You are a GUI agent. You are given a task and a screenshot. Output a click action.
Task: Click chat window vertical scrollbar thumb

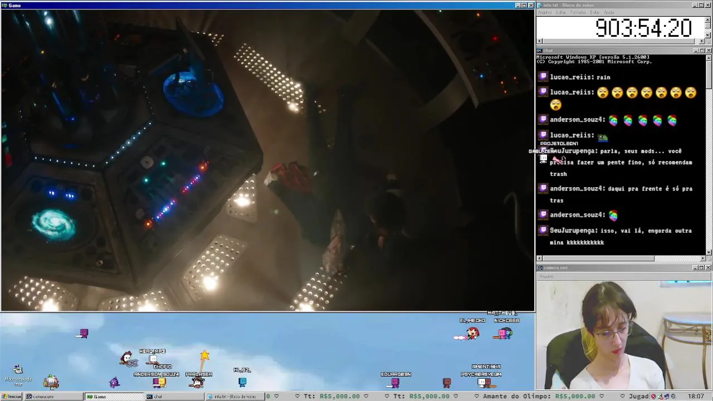coord(708,75)
